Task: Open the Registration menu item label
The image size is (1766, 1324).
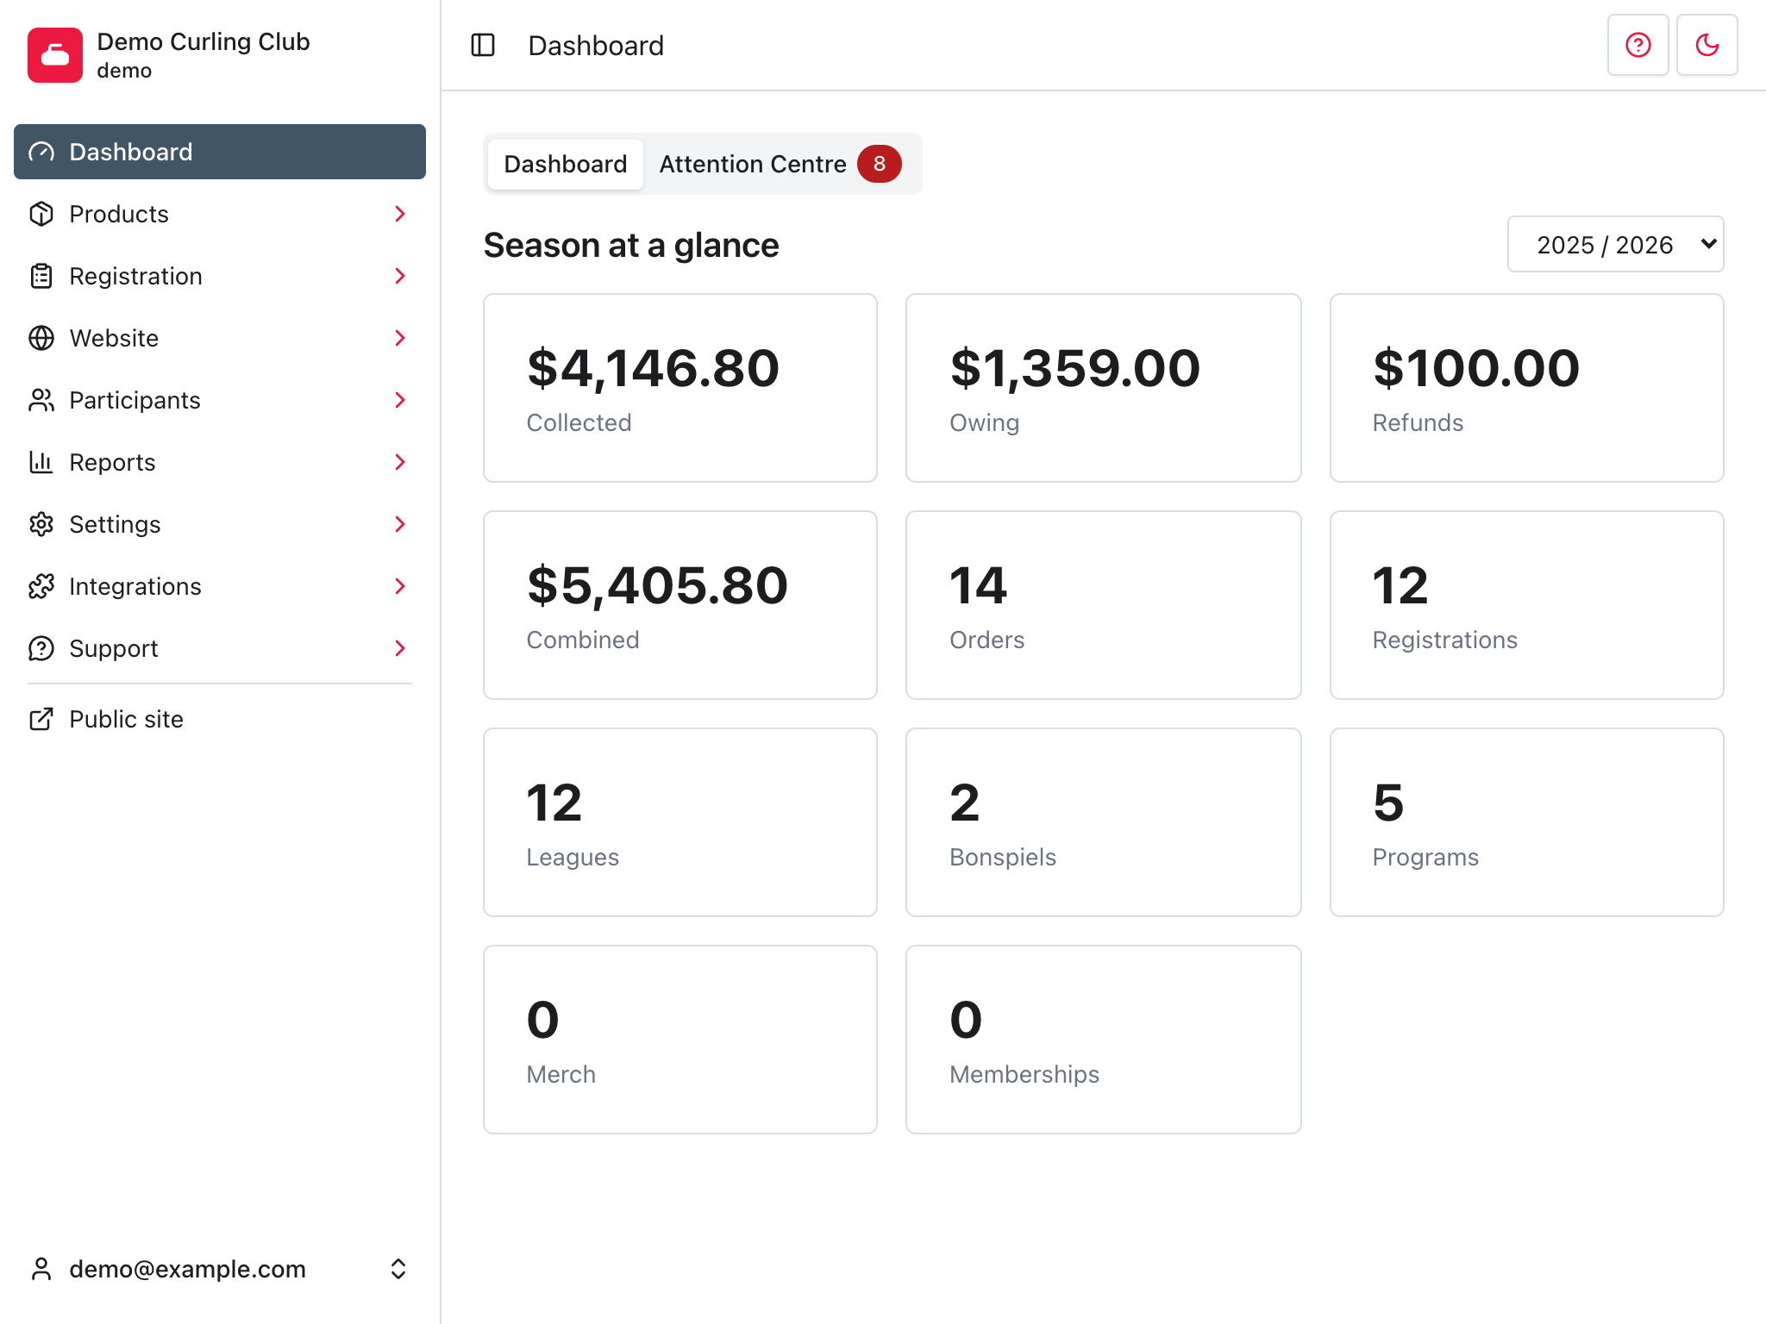Action: (x=136, y=276)
